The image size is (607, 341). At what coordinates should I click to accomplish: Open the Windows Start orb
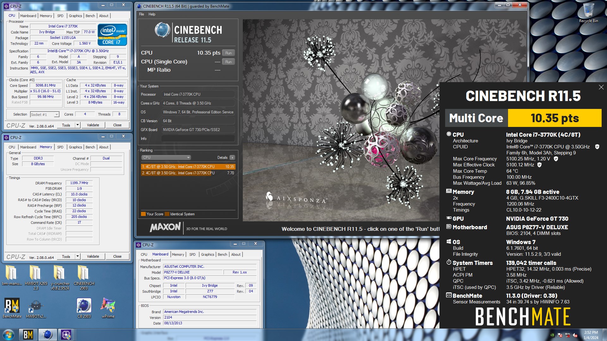(9, 335)
